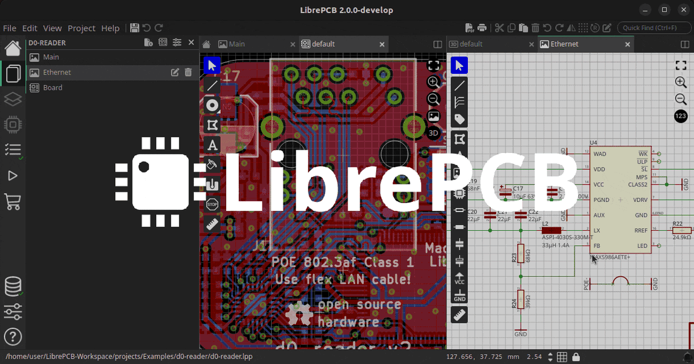Zoom in on the schematic view

(x=681, y=82)
